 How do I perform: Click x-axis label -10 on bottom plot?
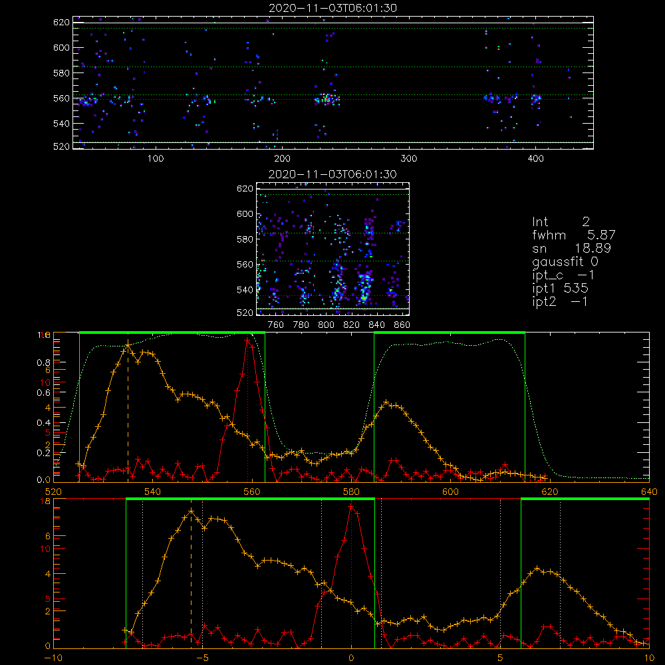coord(53,658)
